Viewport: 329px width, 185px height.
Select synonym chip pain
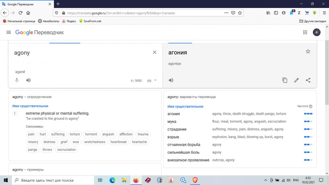(x=31, y=134)
